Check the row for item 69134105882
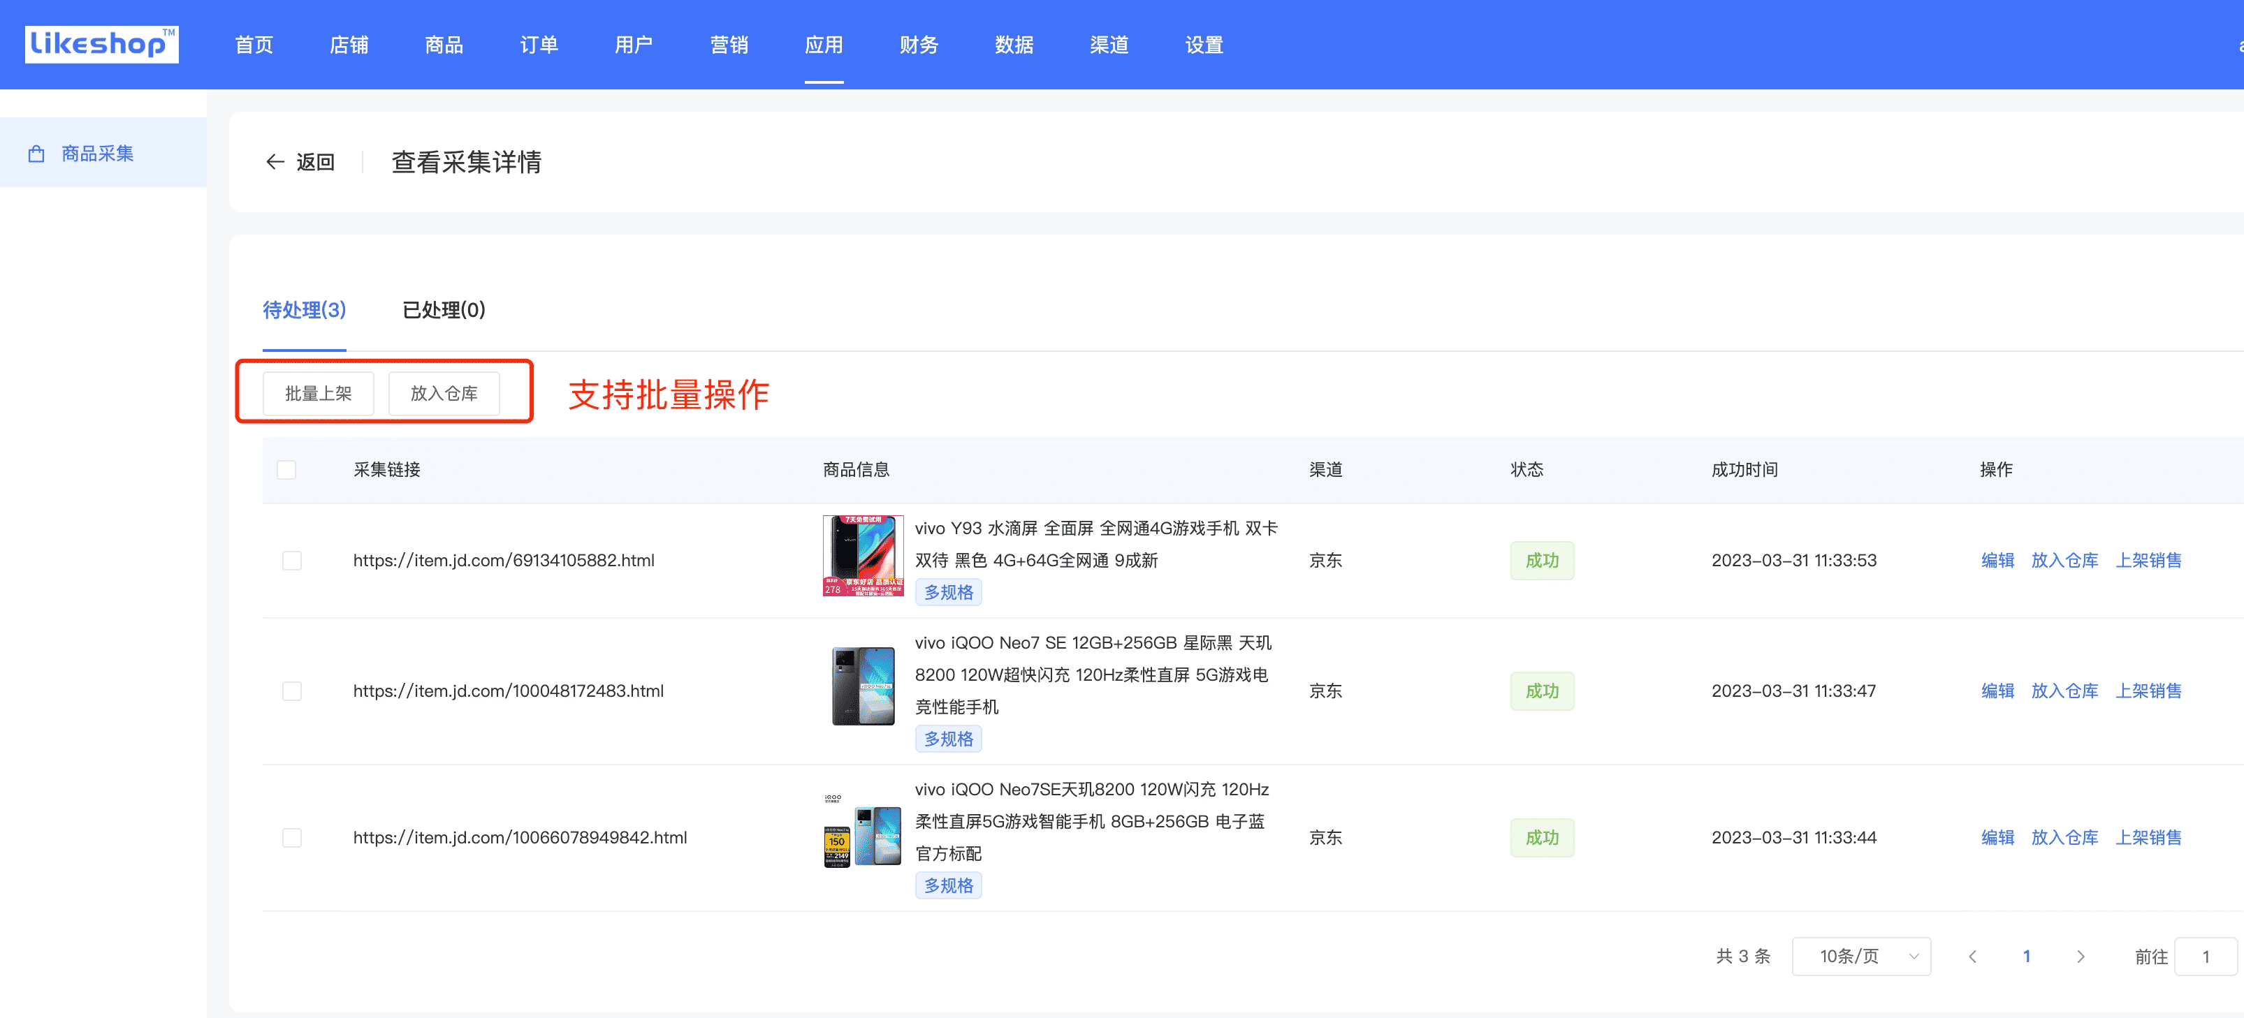 (x=292, y=561)
